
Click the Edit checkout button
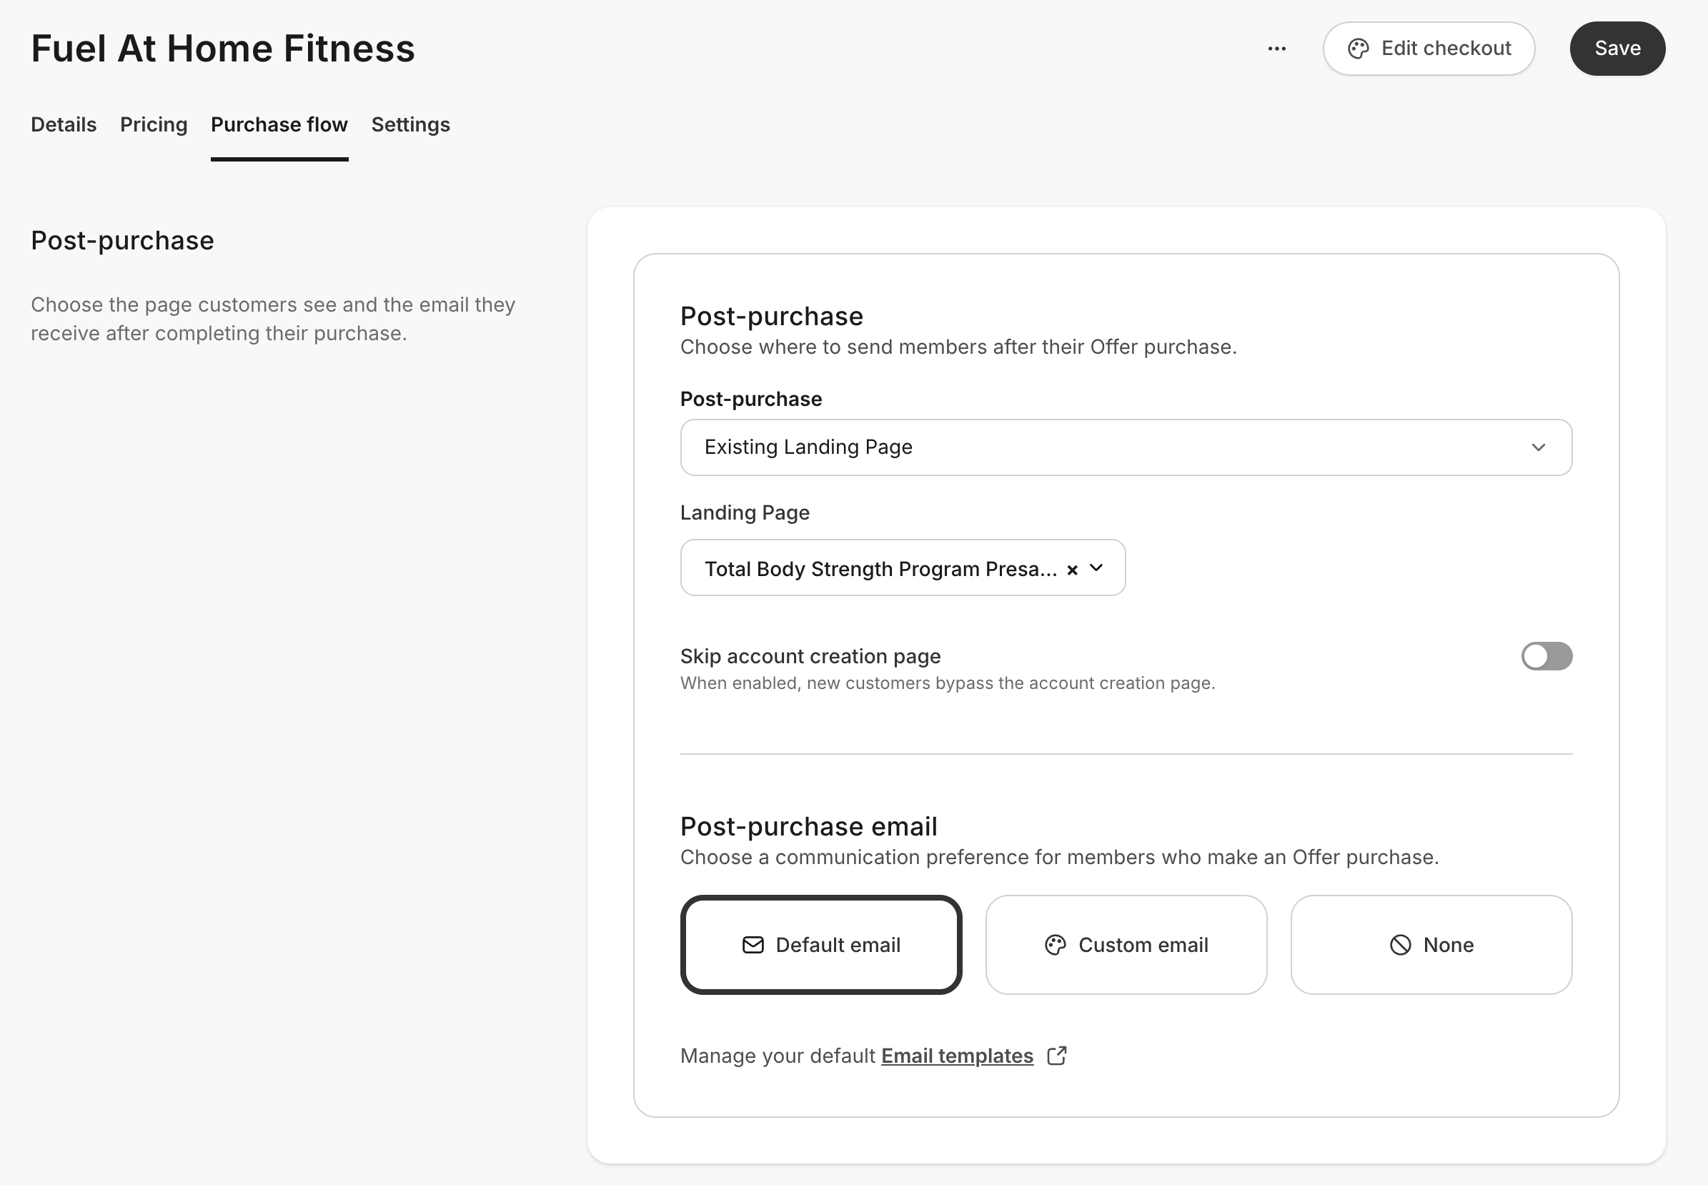(x=1429, y=49)
